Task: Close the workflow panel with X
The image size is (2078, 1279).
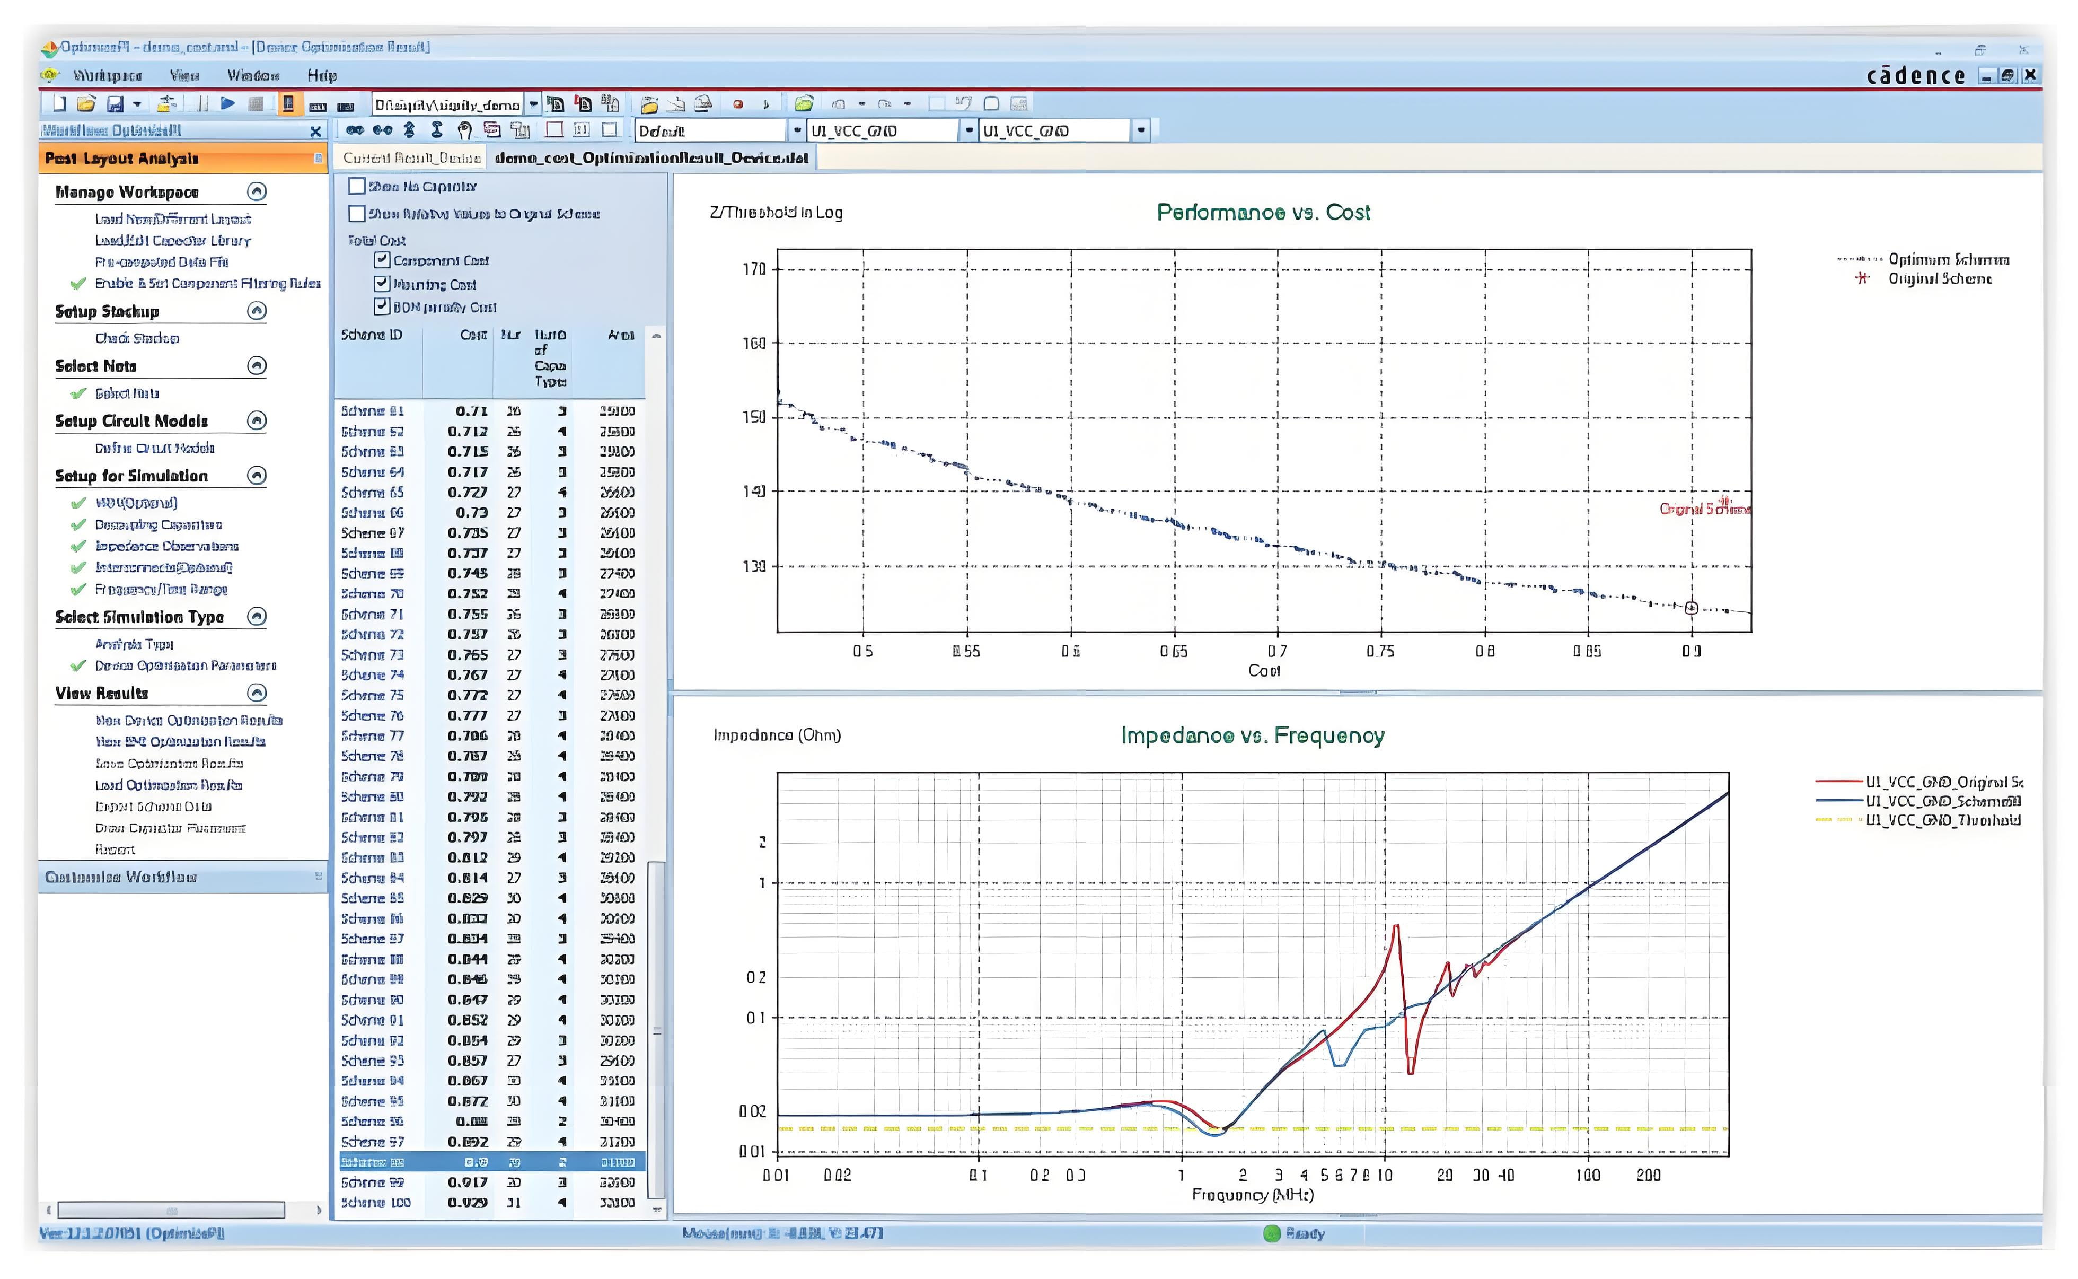Action: pos(315,131)
